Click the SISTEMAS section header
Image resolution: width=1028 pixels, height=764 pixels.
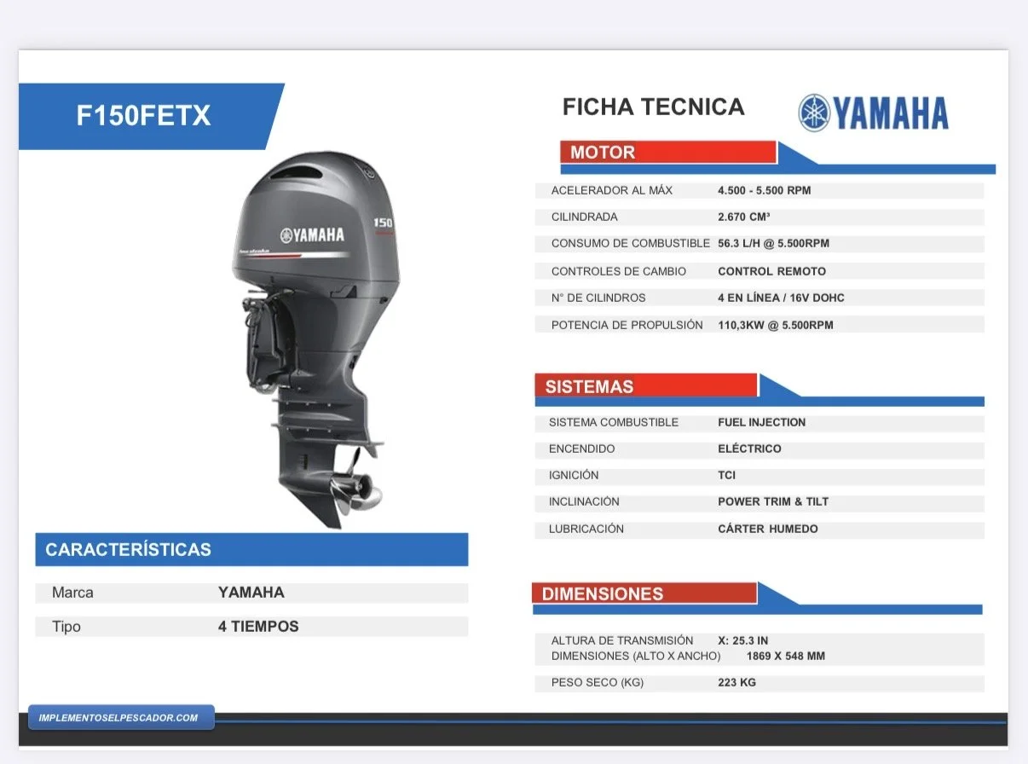tap(646, 386)
